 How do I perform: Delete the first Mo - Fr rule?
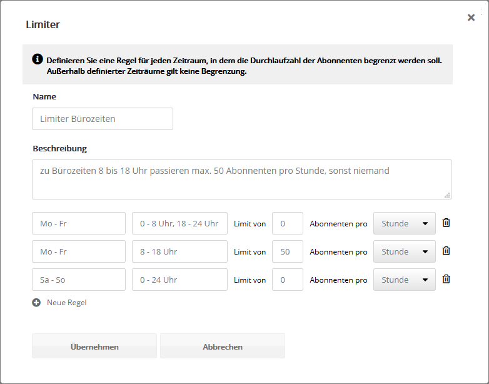(x=446, y=223)
